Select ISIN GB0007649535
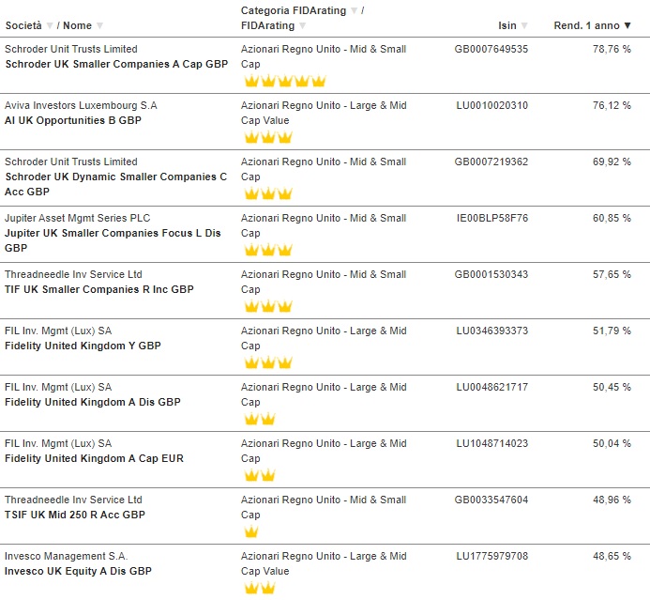 pos(491,49)
